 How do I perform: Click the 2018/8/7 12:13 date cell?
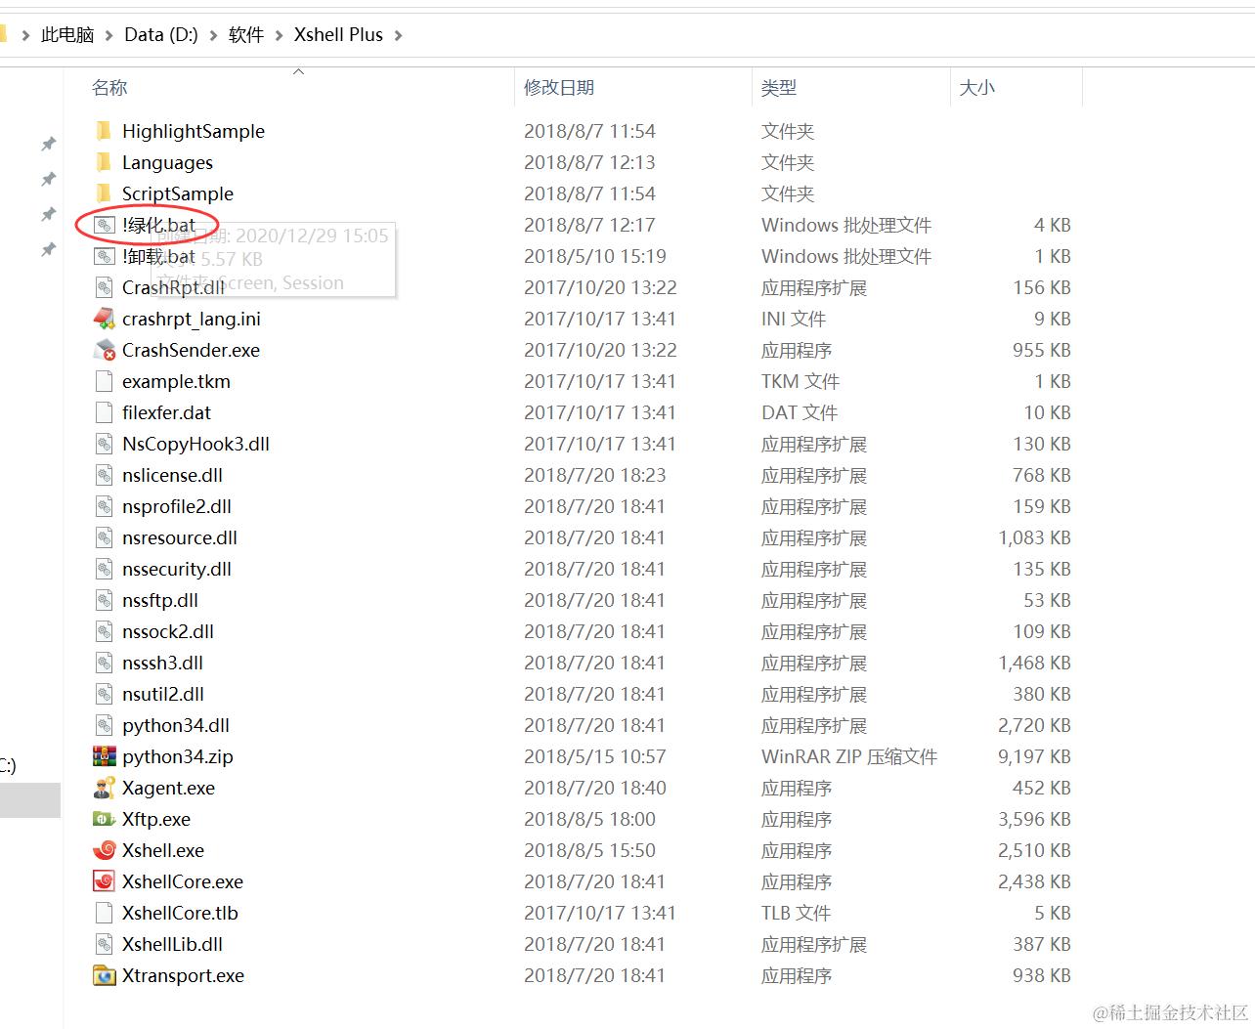589,162
